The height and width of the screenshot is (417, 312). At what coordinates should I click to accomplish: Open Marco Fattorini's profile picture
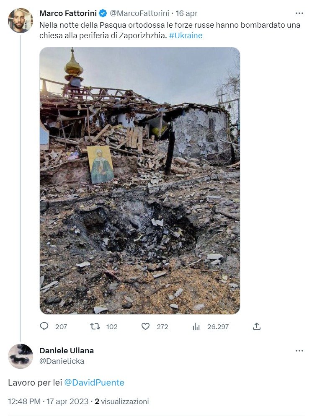tap(21, 21)
